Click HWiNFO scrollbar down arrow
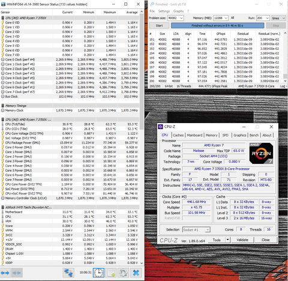Viewport: 288px width, 281px height. [142, 263]
